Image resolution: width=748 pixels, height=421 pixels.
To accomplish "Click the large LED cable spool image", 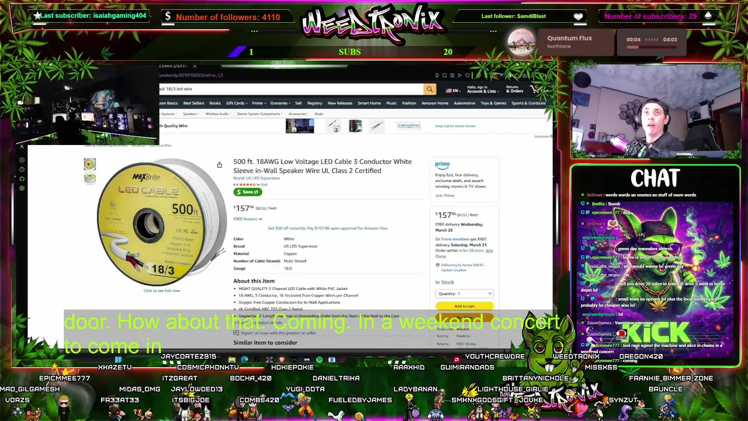I will coord(162,222).
